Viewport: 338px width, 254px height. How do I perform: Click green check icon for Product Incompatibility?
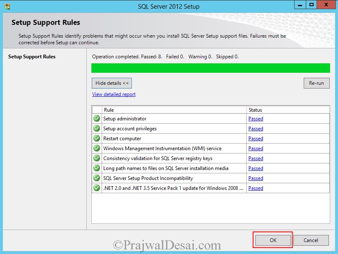point(97,178)
